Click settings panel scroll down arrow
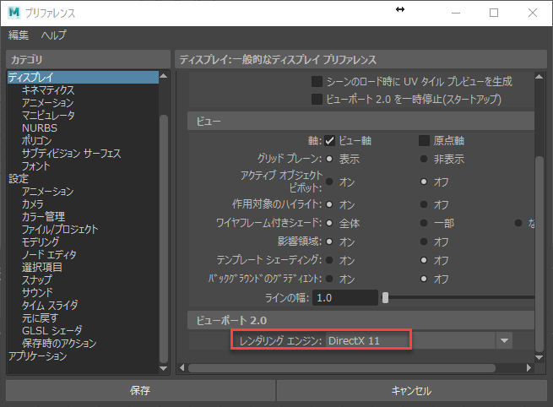 click(539, 358)
